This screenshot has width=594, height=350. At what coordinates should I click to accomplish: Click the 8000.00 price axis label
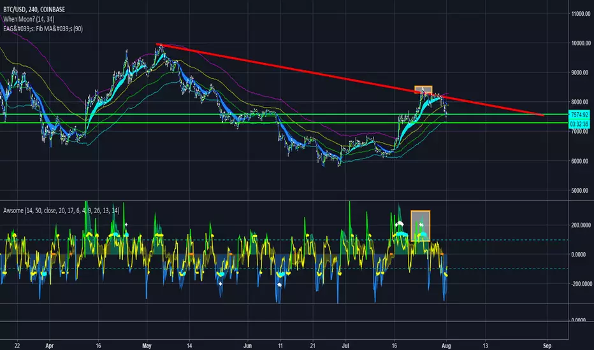click(580, 102)
